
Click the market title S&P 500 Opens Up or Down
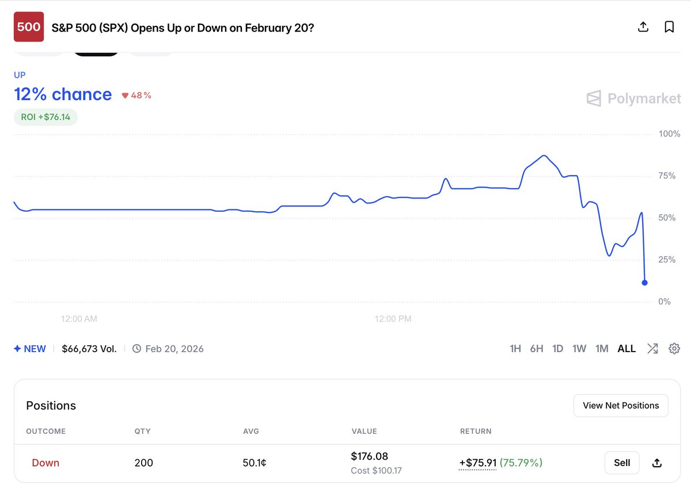click(183, 28)
